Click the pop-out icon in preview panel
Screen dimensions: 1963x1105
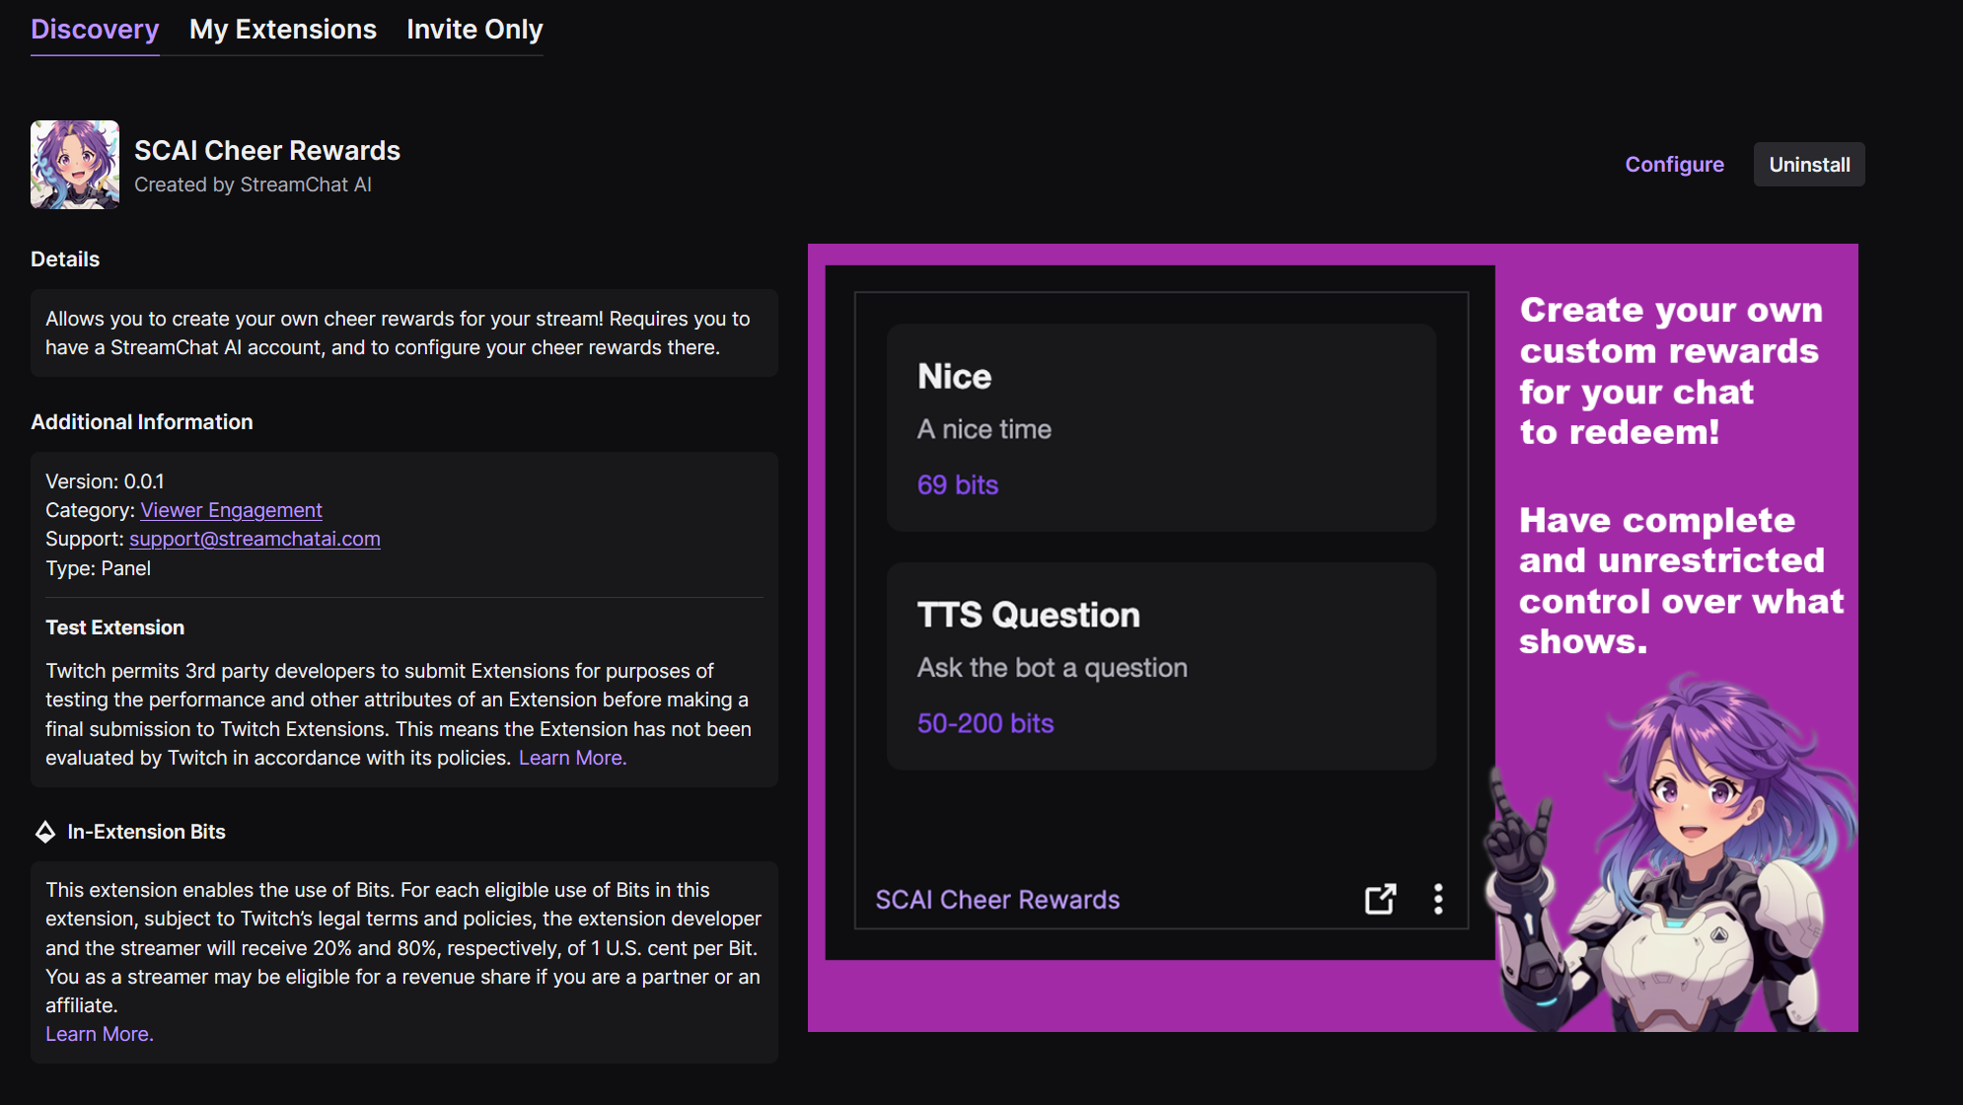pos(1380,899)
